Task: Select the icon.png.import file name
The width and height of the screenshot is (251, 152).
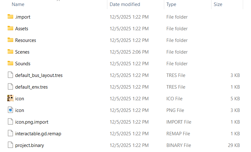Action: coord(32,122)
